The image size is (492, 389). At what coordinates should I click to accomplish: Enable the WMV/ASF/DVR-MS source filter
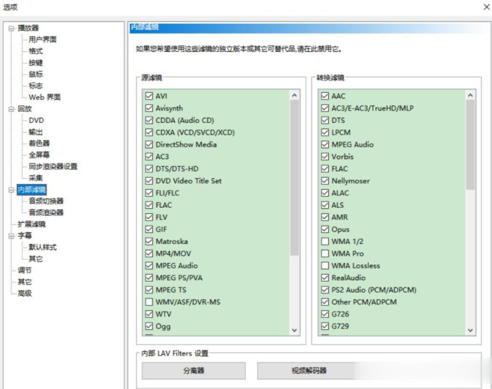[x=149, y=301]
